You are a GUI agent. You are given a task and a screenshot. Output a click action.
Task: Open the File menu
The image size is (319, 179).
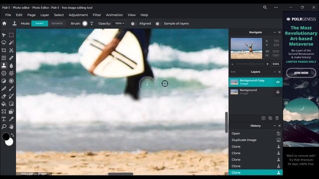click(8, 15)
